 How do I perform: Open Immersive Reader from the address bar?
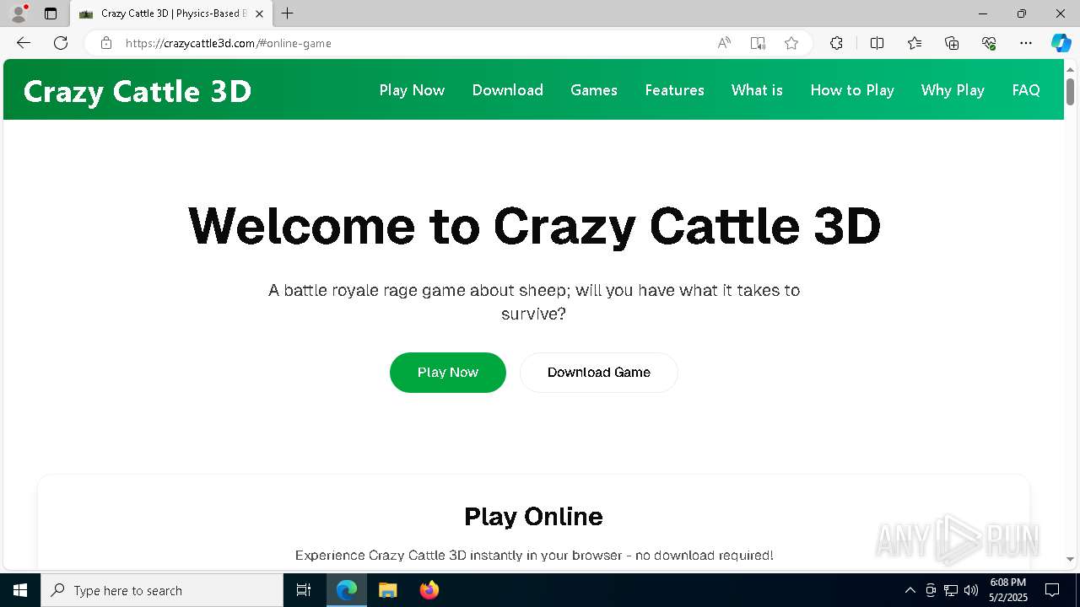coord(758,43)
